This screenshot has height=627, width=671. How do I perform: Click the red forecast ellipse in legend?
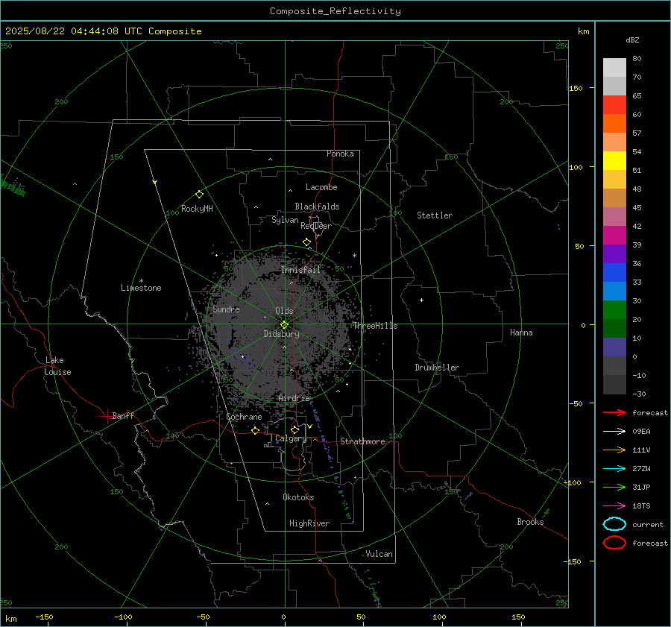click(x=614, y=543)
